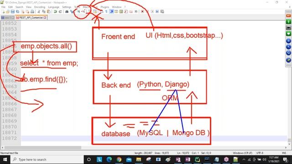This screenshot has width=292, height=164.
Task: Click the Open file toolbar icon
Action: 8,11
